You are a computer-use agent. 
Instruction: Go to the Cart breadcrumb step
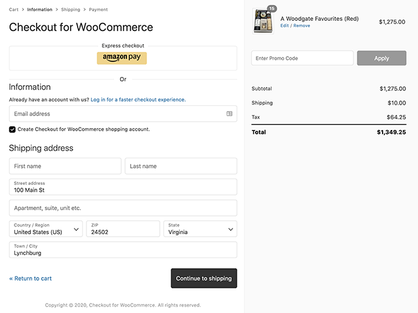click(14, 10)
